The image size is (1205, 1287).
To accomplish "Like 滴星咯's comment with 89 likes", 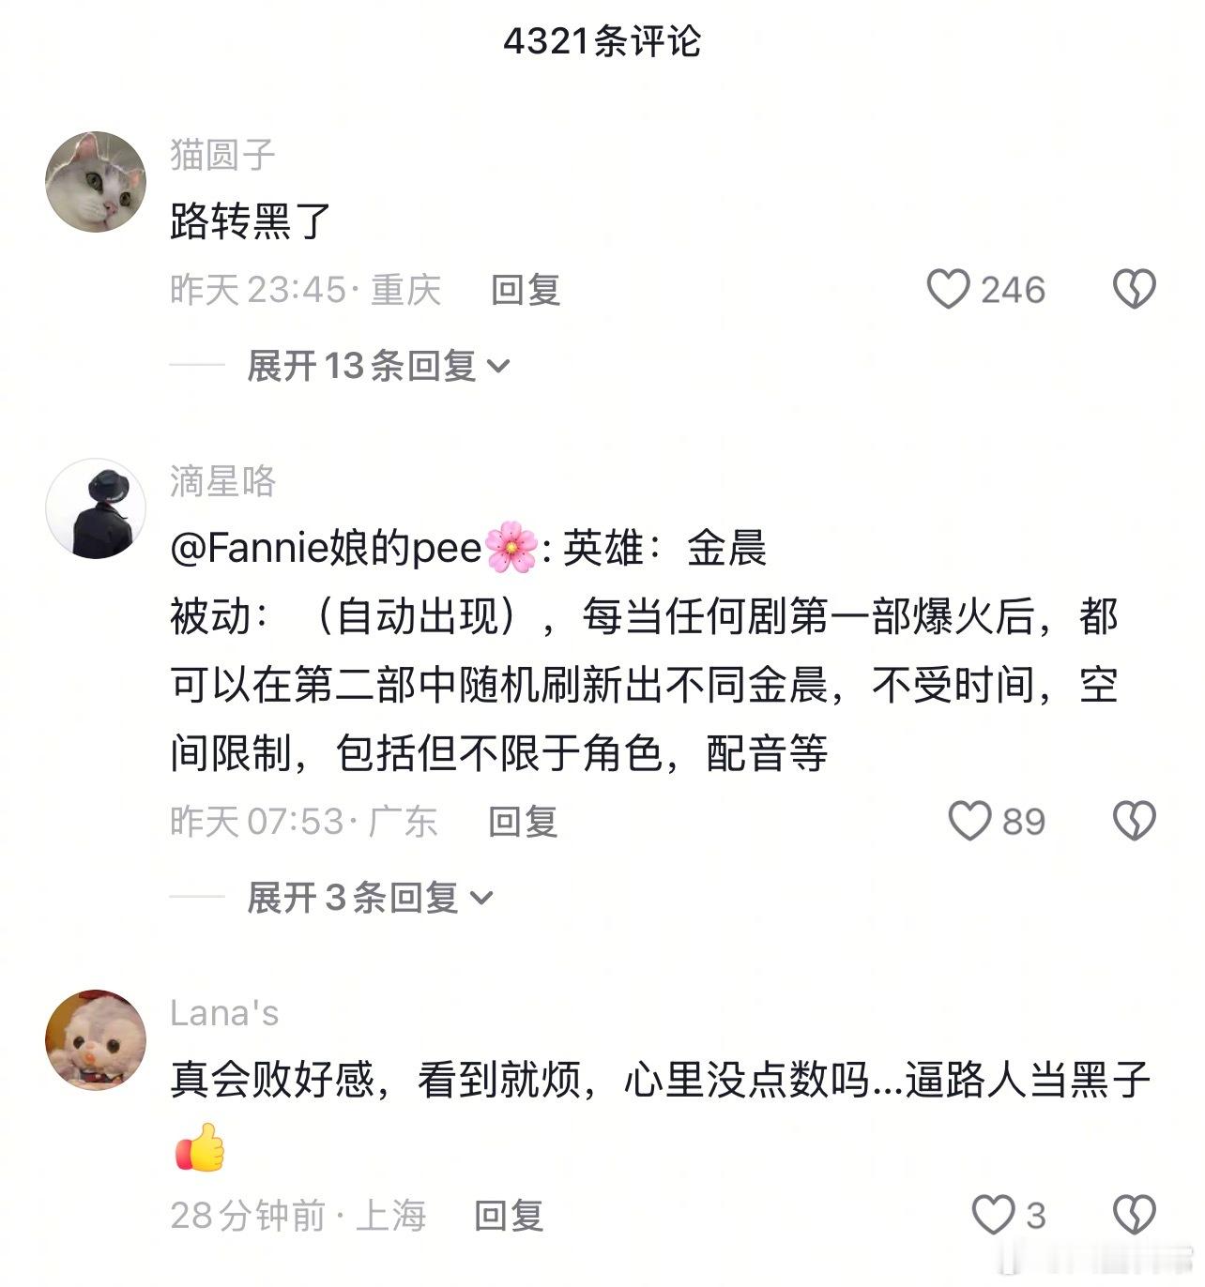I will [969, 821].
